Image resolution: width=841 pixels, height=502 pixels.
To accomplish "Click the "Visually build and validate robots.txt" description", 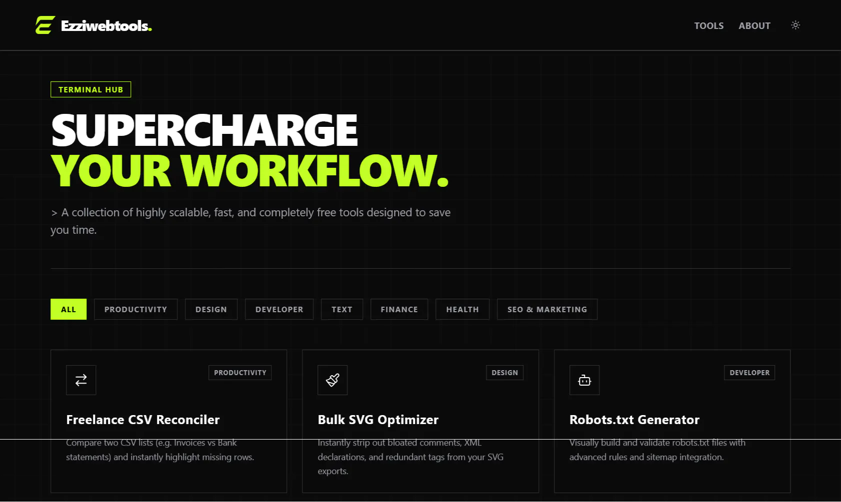I will (657, 450).
